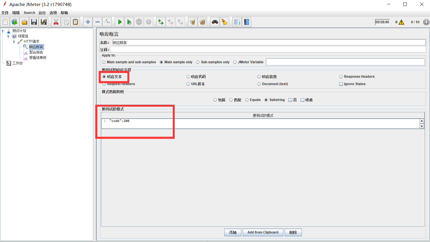Viewport: 430px width, 242px height.
Task: Open the Search menu
Action: click(29, 13)
